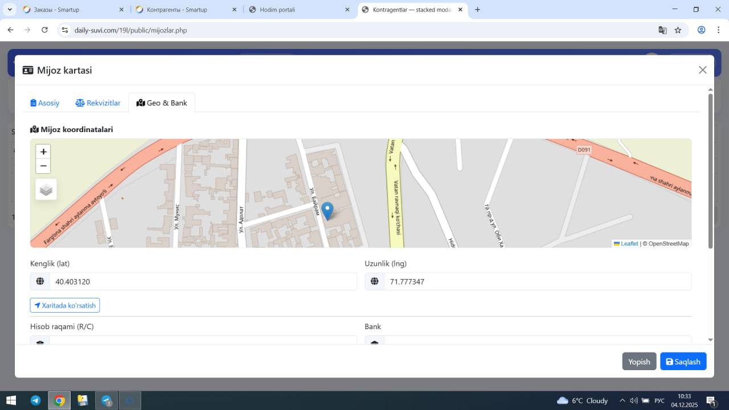The image size is (729, 410).
Task: Go back to the previous page
Action: (x=10, y=30)
